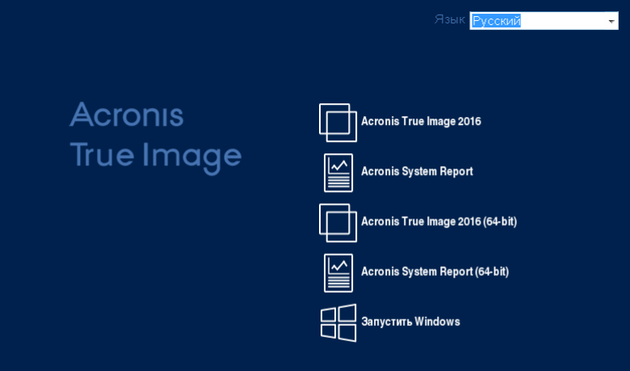The image size is (630, 371).
Task: Click the Acronis True Image 2016 (64-bit) icon
Action: pos(338,223)
